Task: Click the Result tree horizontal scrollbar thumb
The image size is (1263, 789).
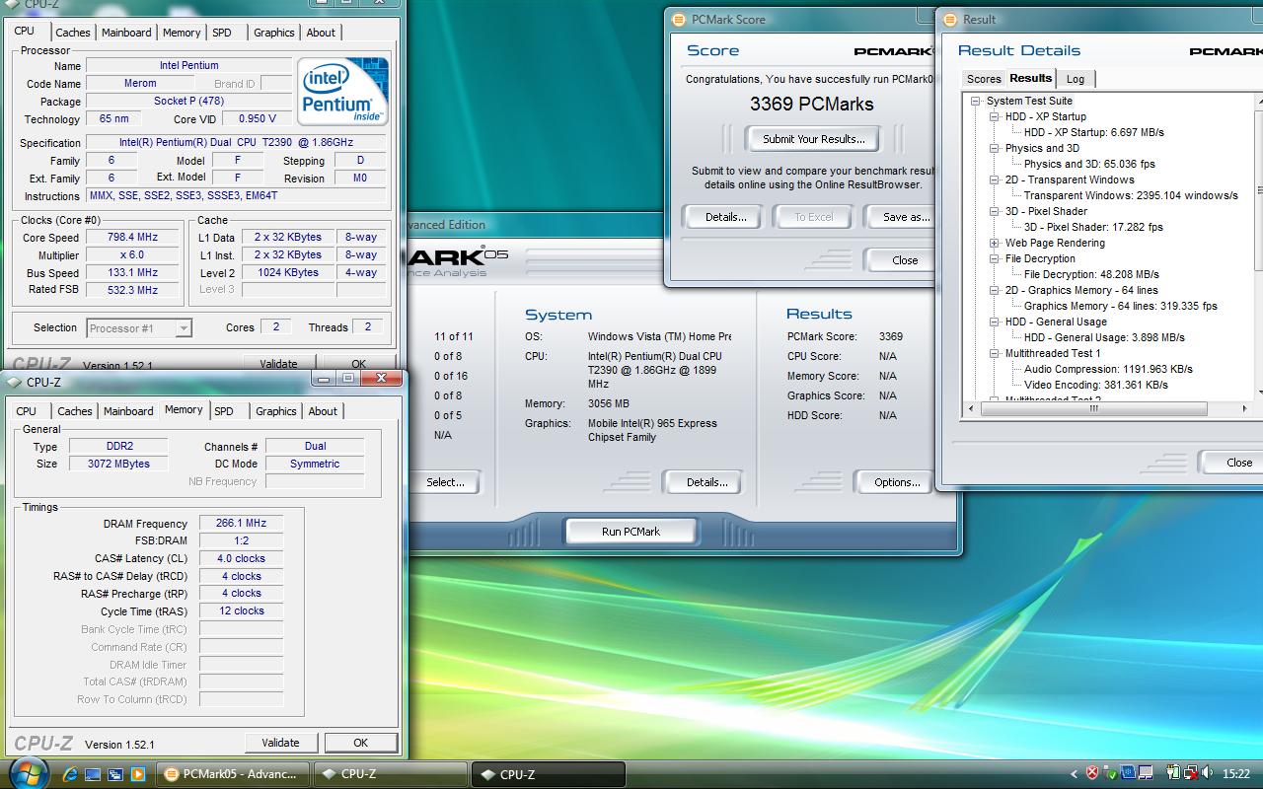Action: [1093, 408]
